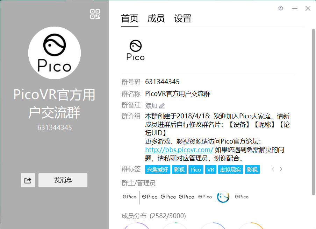
Task: Select the 兴趣爱好 tag
Action: click(x=158, y=169)
